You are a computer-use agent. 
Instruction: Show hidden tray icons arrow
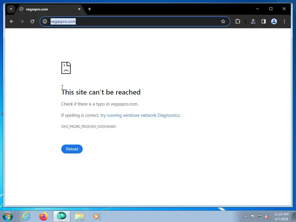click(246, 217)
